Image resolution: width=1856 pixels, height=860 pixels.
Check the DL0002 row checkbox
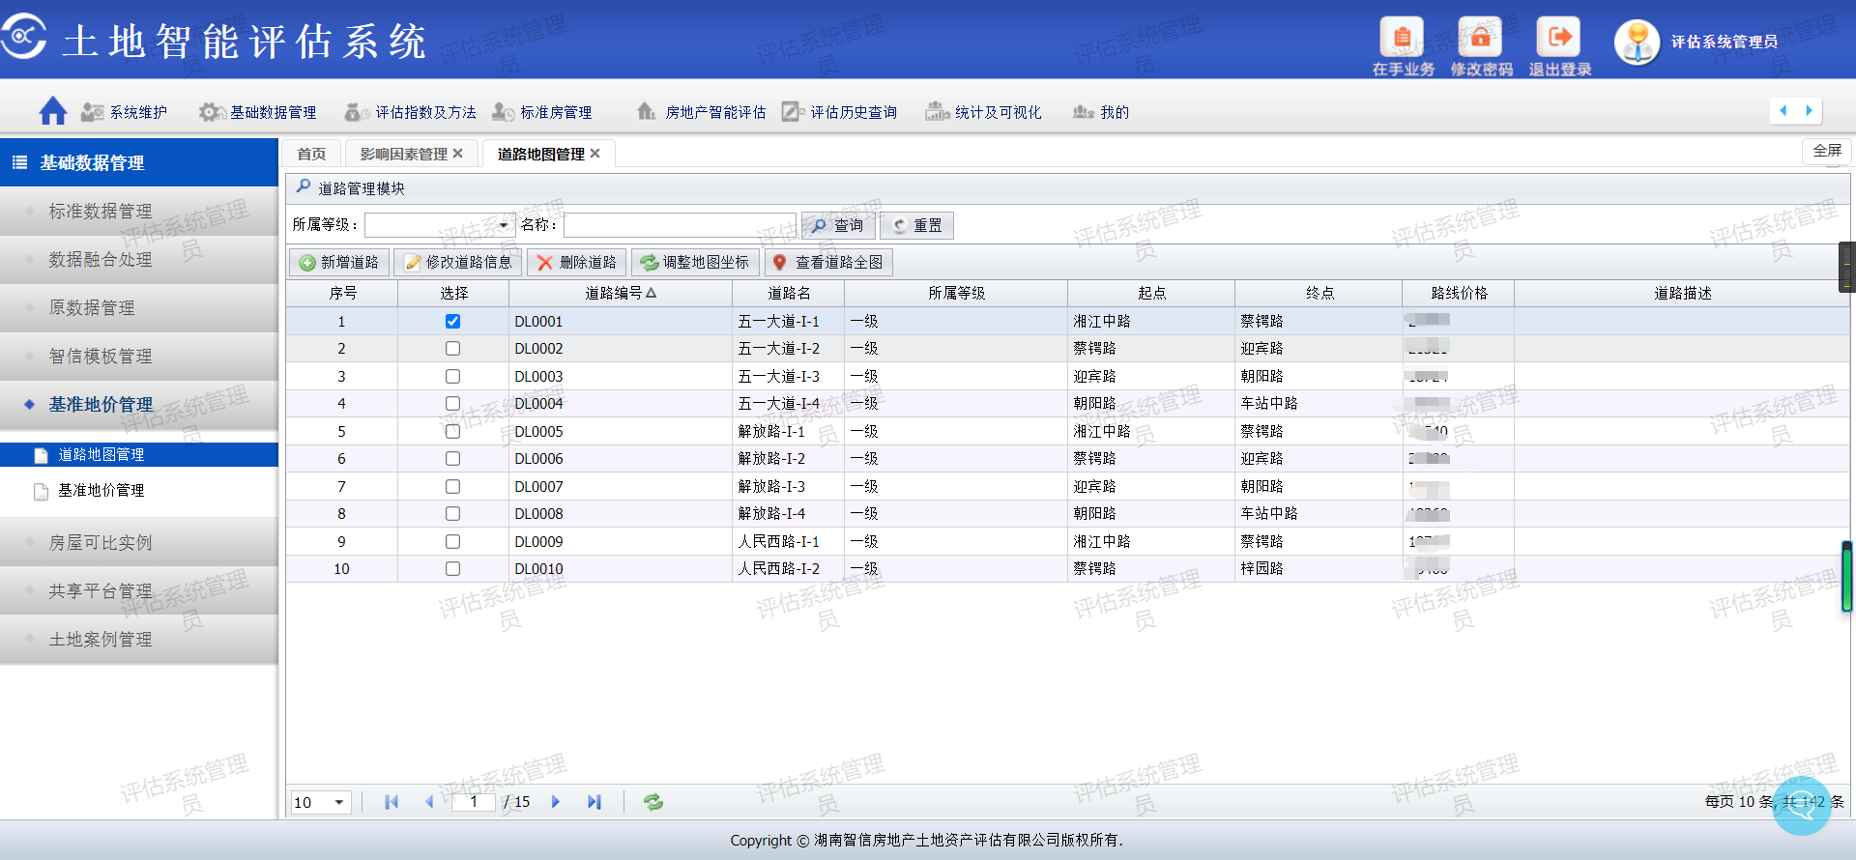452,348
